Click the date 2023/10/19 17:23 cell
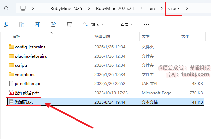This screenshot has width=211, height=139. (x=111, y=93)
